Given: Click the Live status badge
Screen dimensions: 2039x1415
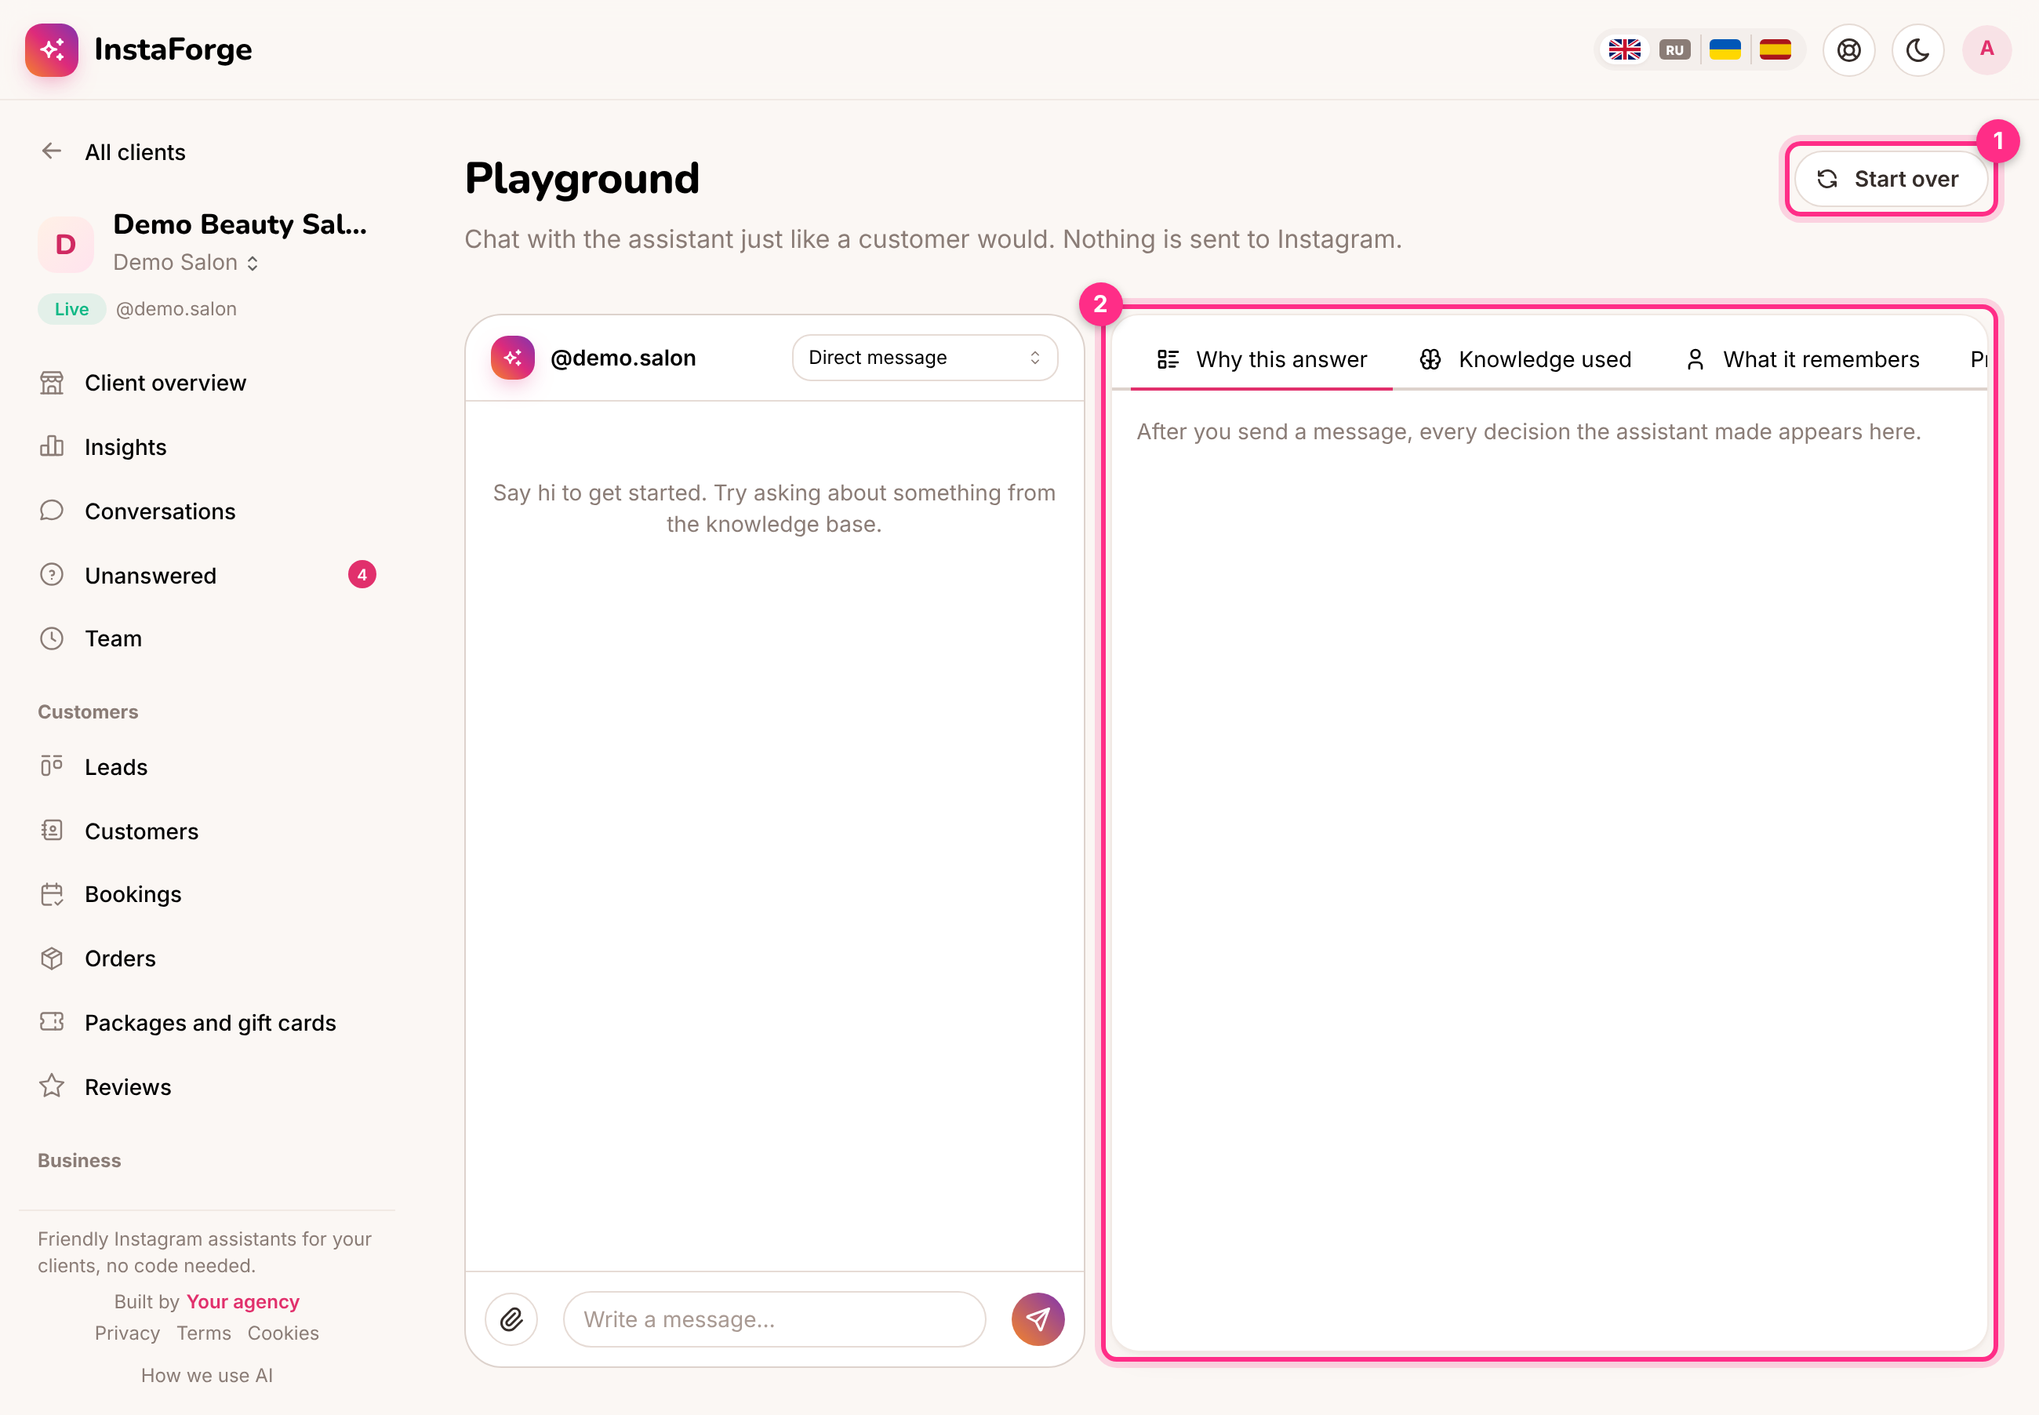Looking at the screenshot, I should [x=72, y=308].
